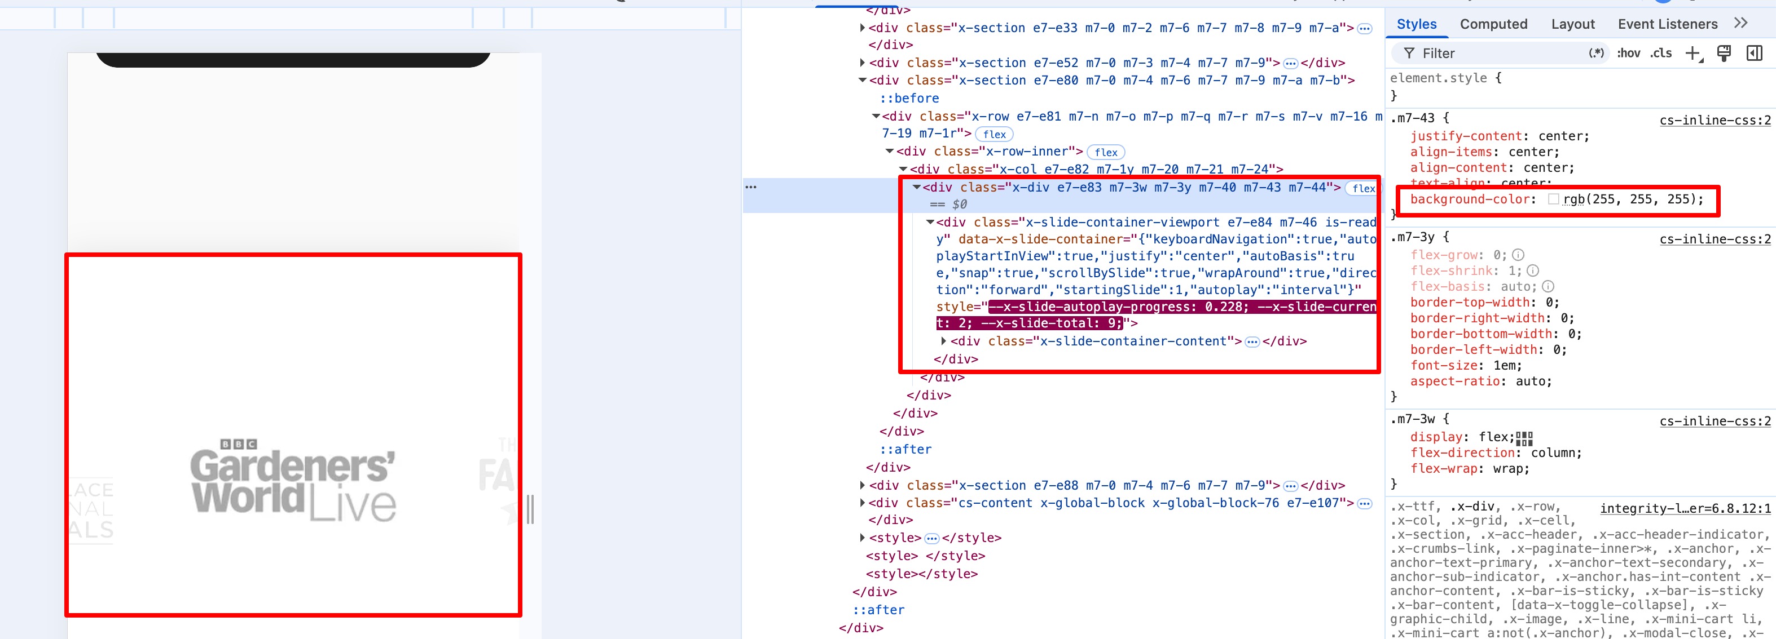The width and height of the screenshot is (1776, 639).
Task: Switch to the Computed tab
Action: [1493, 24]
